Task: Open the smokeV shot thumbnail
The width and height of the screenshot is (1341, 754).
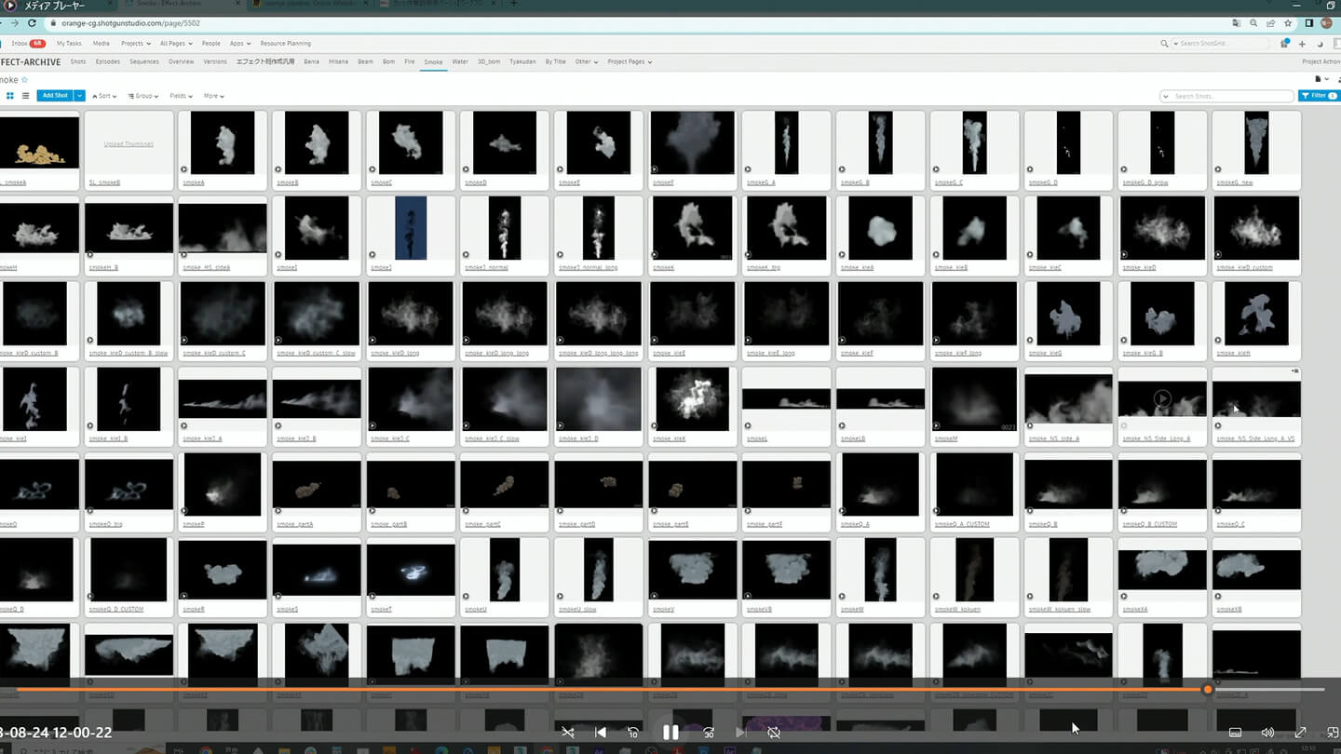Action: click(x=692, y=570)
